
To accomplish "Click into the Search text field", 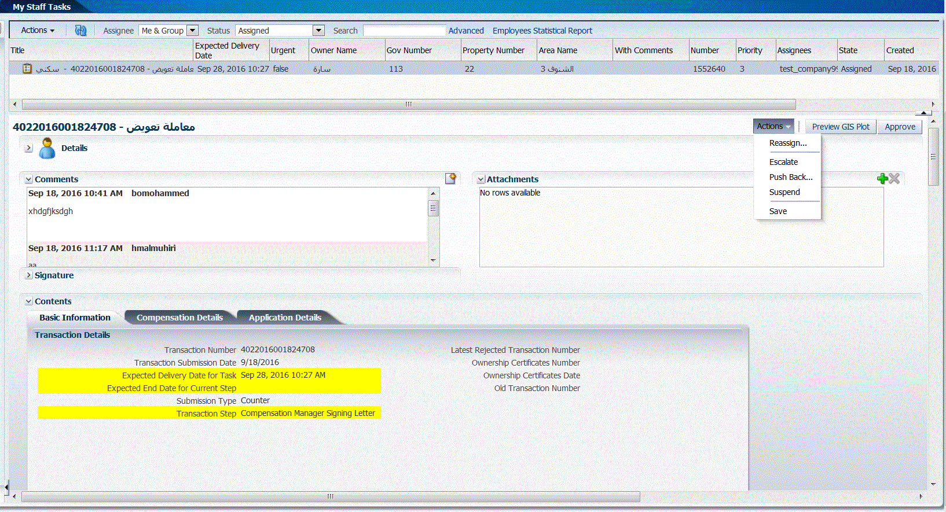I will point(404,31).
